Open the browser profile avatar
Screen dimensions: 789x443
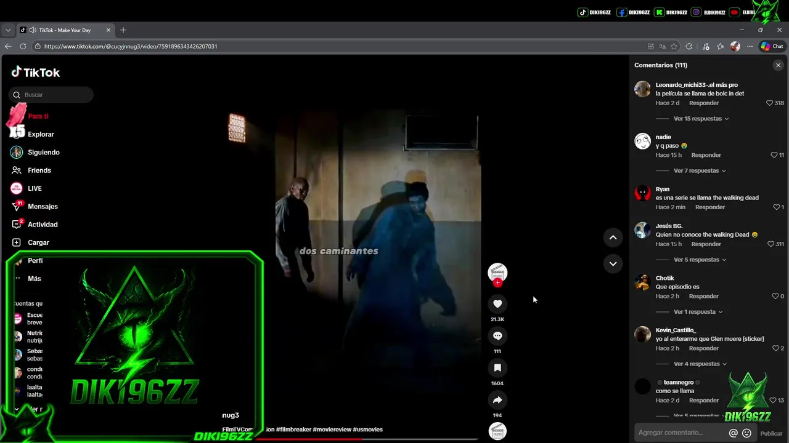pyautogui.click(x=735, y=46)
